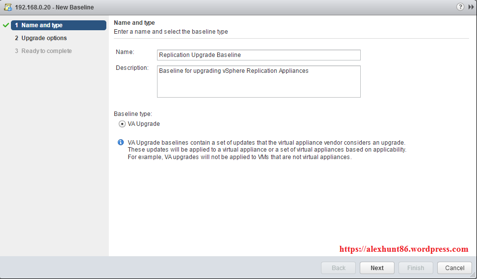This screenshot has width=477, height=279.
Task: Click the green checkmark beside step 1
Action: tap(6, 25)
